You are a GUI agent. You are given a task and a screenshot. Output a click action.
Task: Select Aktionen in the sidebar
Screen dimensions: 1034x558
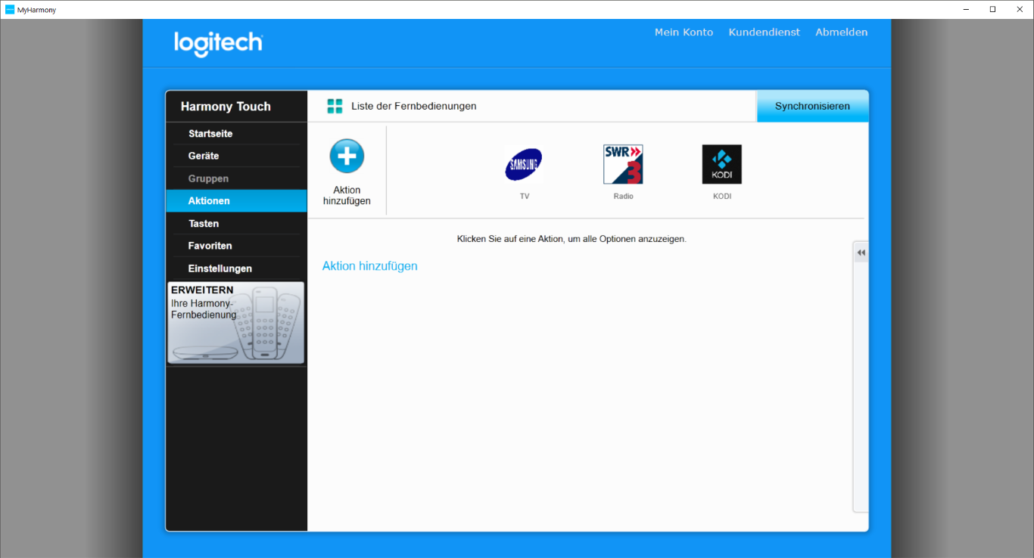[x=236, y=201]
